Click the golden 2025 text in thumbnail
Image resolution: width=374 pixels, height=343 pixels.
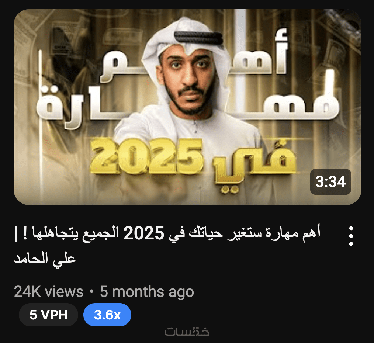(x=146, y=156)
